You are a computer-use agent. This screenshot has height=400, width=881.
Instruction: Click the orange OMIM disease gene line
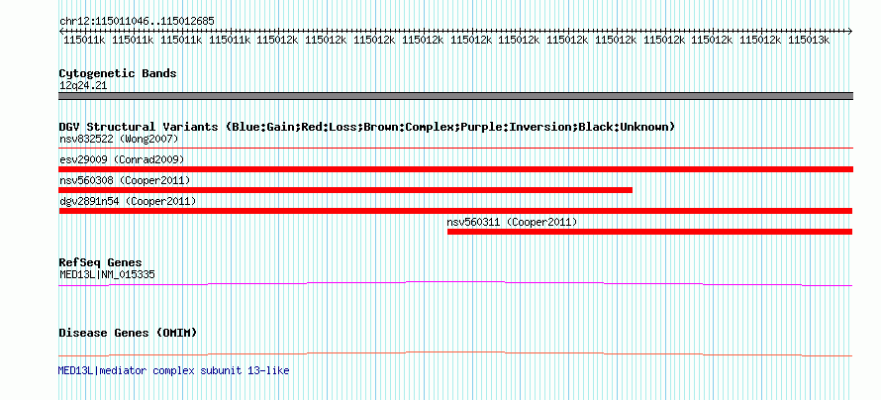[x=455, y=353]
